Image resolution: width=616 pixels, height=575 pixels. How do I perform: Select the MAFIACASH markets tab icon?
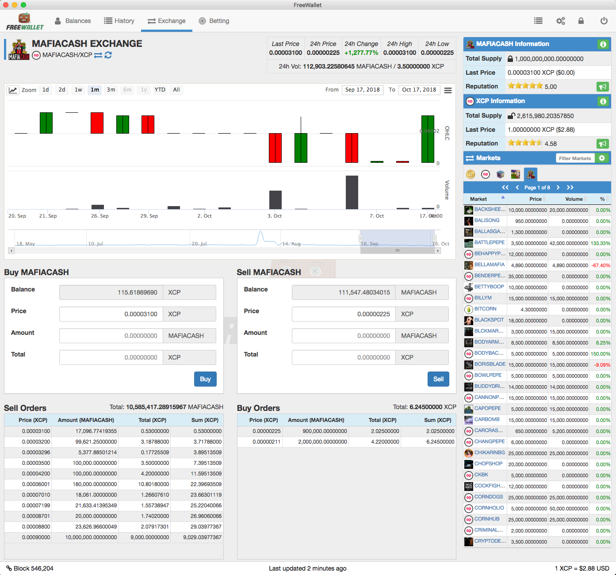531,174
